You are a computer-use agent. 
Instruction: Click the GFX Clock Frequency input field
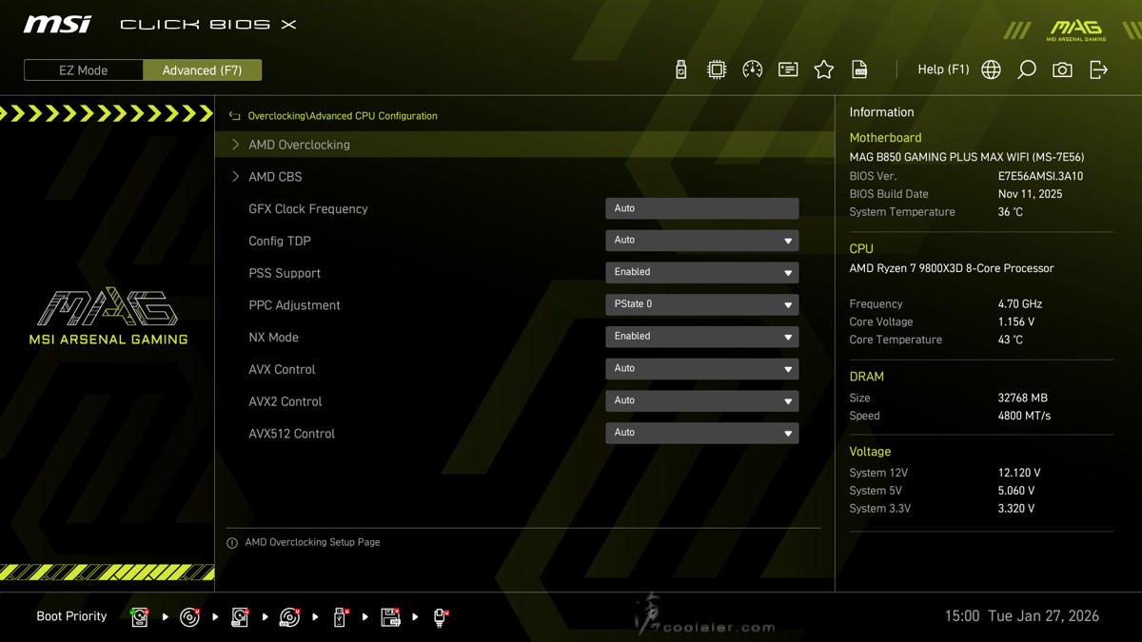(x=701, y=208)
